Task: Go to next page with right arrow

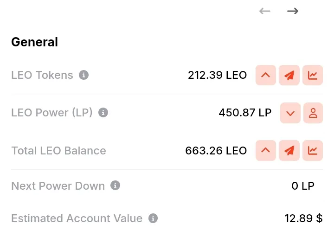Action: [x=293, y=11]
